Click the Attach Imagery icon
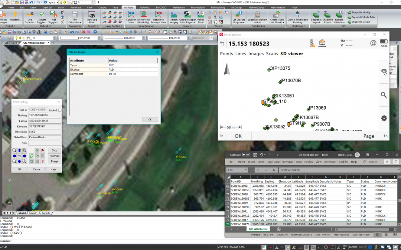Image resolution: width=401 pixels, height=250 pixels. 174,16
